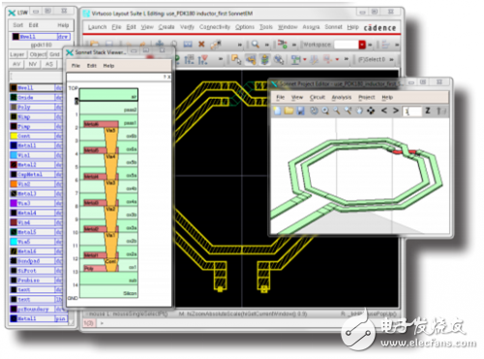The width and height of the screenshot is (484, 359).
Task: Select the yellow Cont layer swatch
Action: 14,135
